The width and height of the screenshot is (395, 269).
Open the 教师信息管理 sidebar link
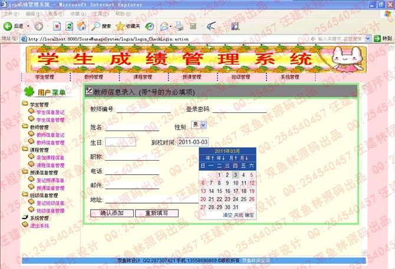tap(50, 142)
